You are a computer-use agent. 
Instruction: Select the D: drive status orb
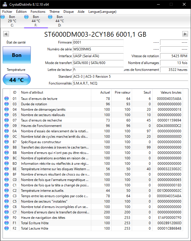click(50, 17)
